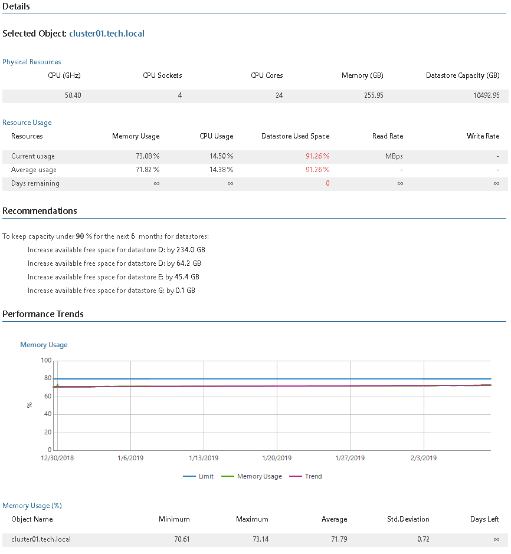Select the red current datastore usage 91.26 %
This screenshot has width=511, height=554.
317,156
